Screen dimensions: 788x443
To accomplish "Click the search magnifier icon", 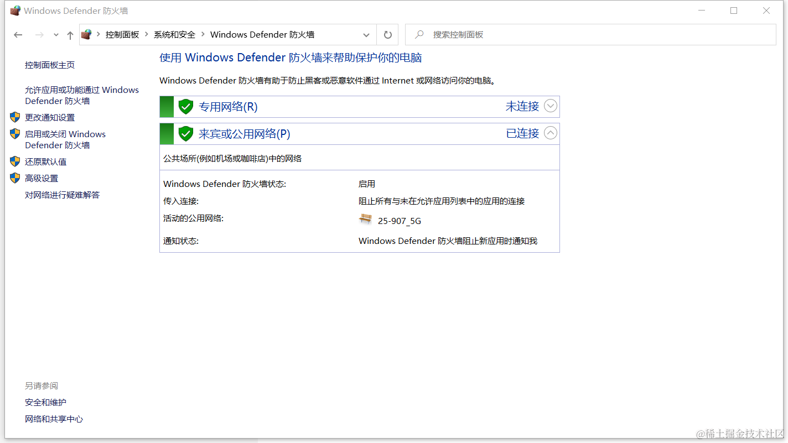I will (419, 34).
